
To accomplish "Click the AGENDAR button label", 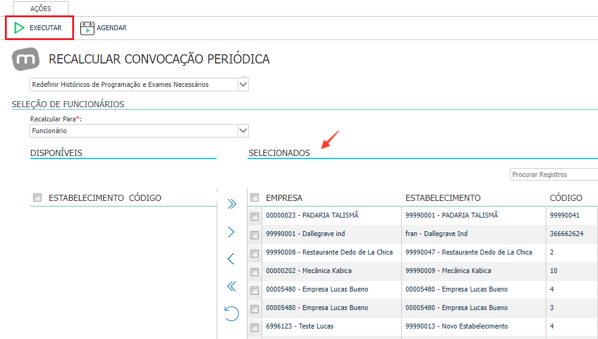I will point(112,28).
